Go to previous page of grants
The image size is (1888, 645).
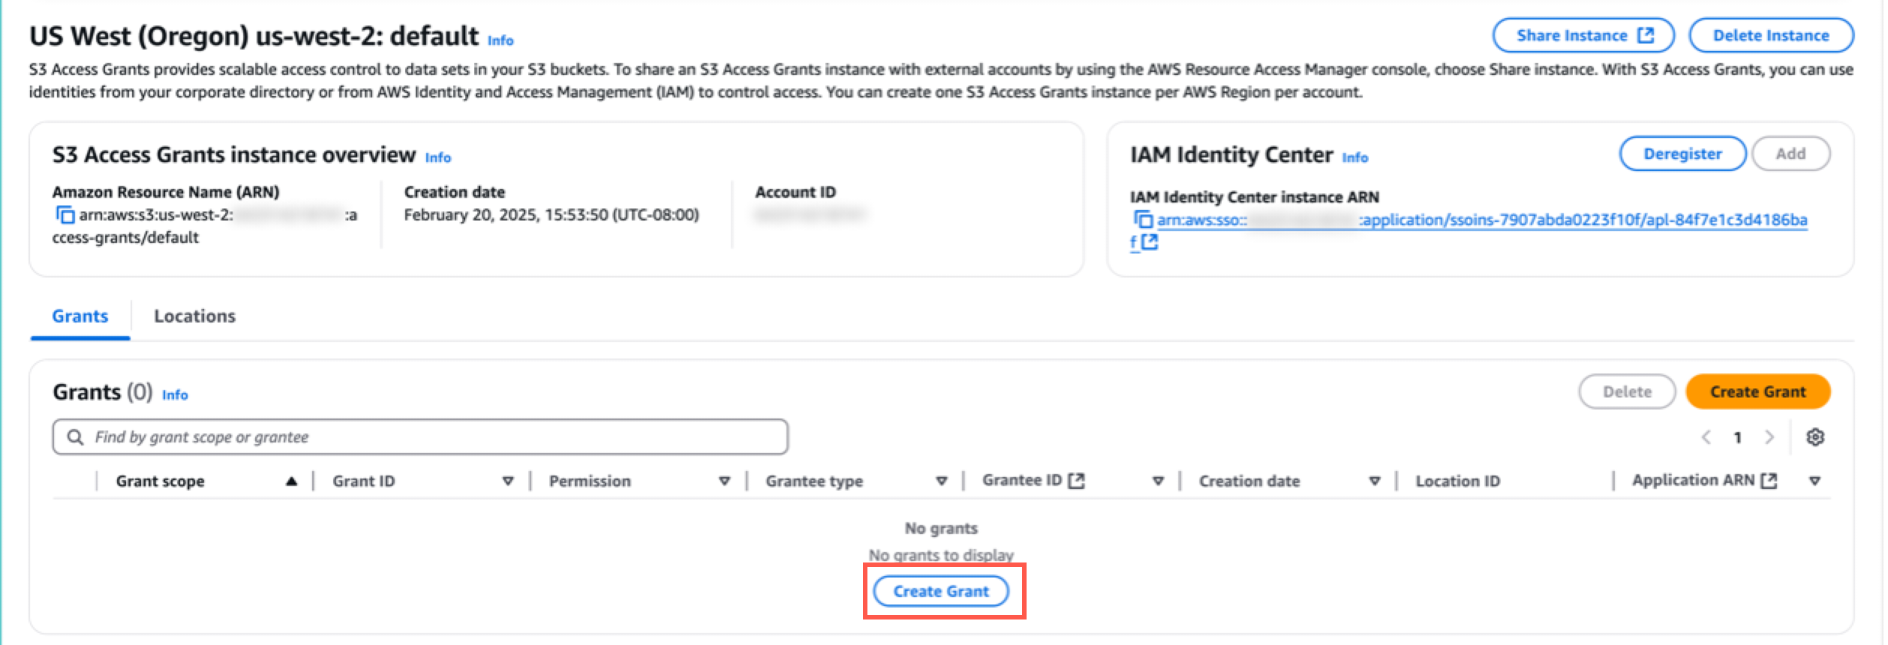point(1706,437)
